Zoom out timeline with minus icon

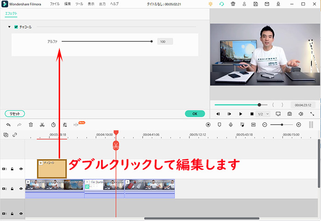click(265, 125)
